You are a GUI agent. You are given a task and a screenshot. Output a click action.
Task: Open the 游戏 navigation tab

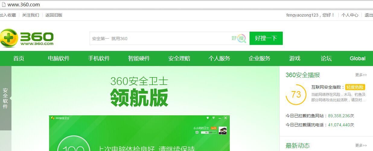point(295,58)
